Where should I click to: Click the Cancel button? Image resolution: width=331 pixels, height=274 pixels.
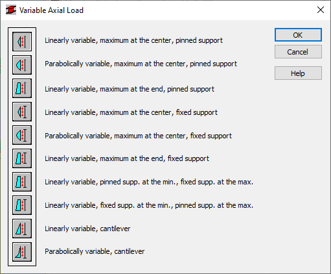[x=298, y=52]
